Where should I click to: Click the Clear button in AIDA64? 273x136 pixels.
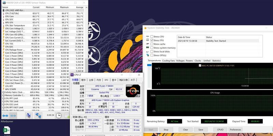[x=185, y=130]
